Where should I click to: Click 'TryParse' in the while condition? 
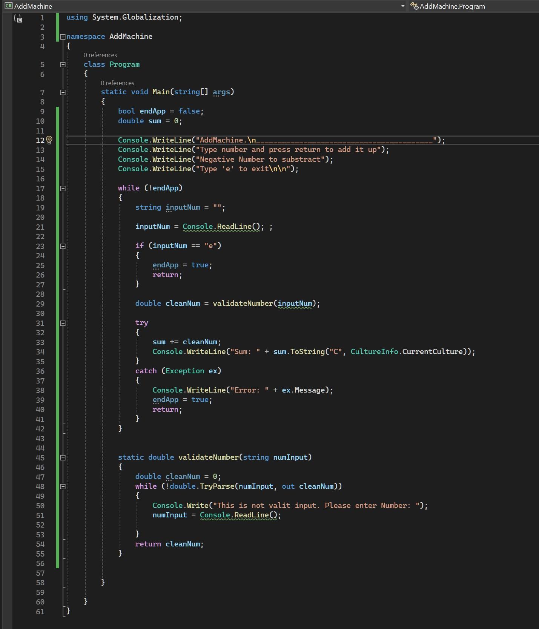click(x=217, y=486)
